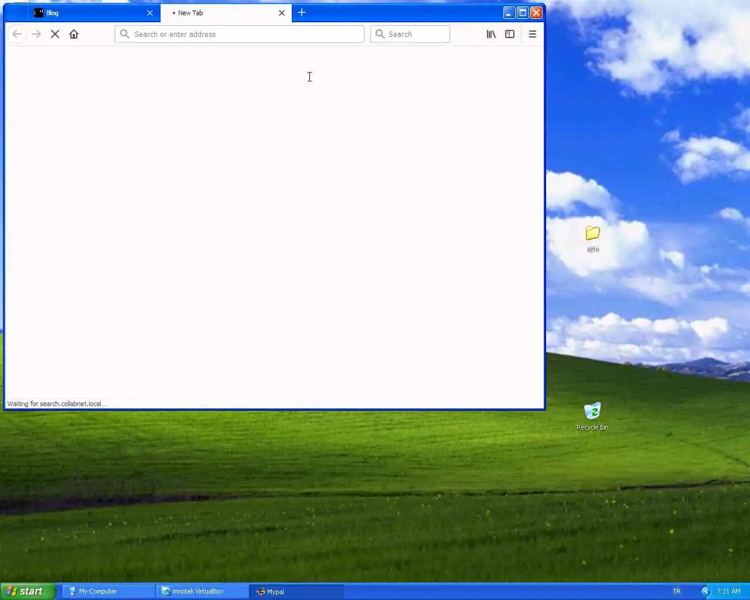Switch to My Computer in taskbar
The height and width of the screenshot is (600, 750).
[108, 591]
